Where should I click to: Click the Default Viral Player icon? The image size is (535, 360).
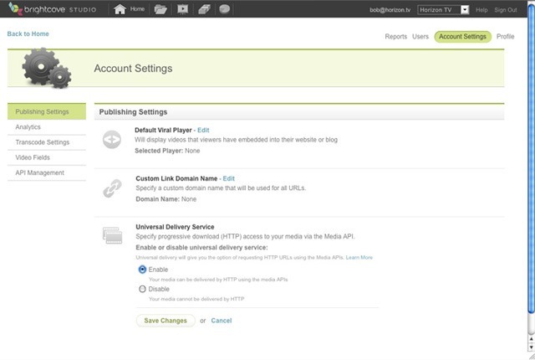coord(112,139)
